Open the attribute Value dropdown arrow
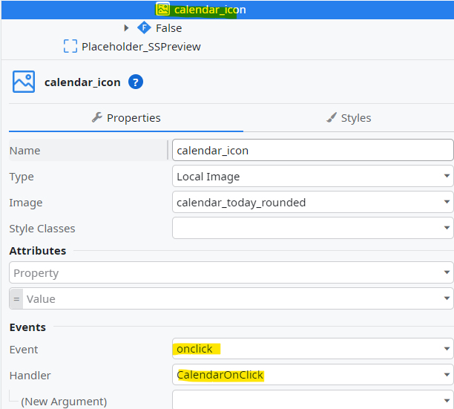The image size is (454, 409). pos(447,298)
